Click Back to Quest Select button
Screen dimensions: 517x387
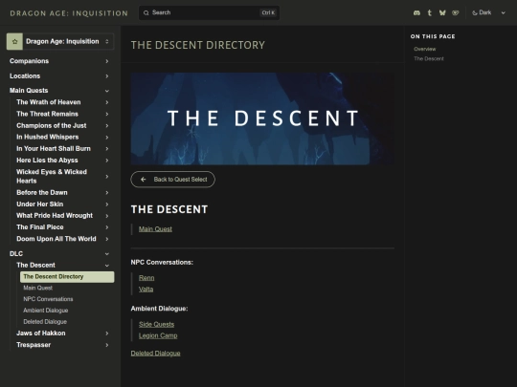coord(172,180)
